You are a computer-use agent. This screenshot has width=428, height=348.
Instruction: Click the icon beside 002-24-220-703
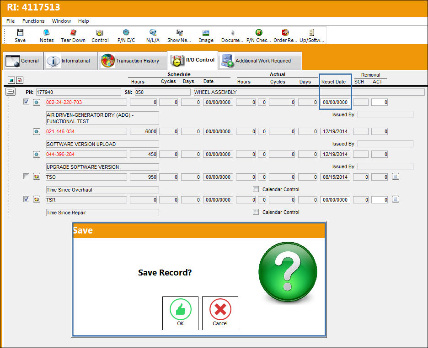point(37,102)
